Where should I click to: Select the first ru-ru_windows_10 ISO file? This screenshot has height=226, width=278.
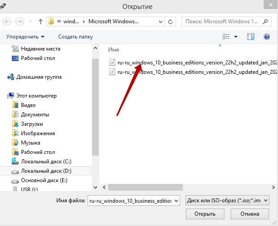pos(193,63)
